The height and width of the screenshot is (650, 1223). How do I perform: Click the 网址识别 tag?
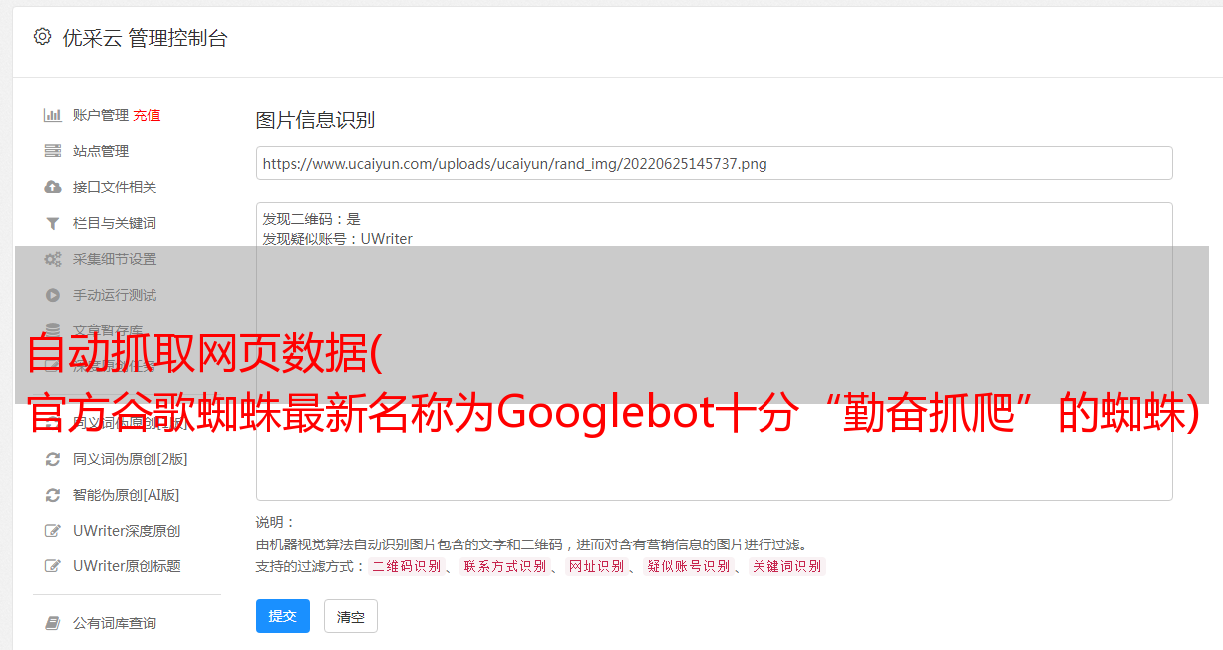[x=596, y=566]
